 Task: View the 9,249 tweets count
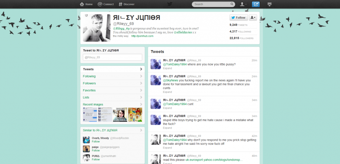click(238, 25)
